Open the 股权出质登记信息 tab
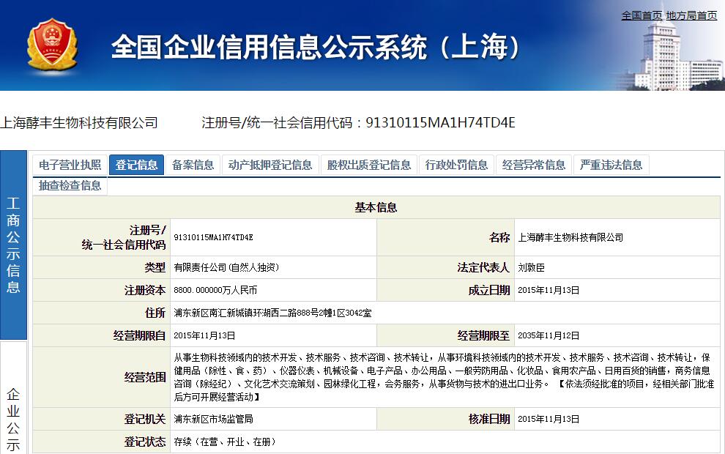 (369, 165)
